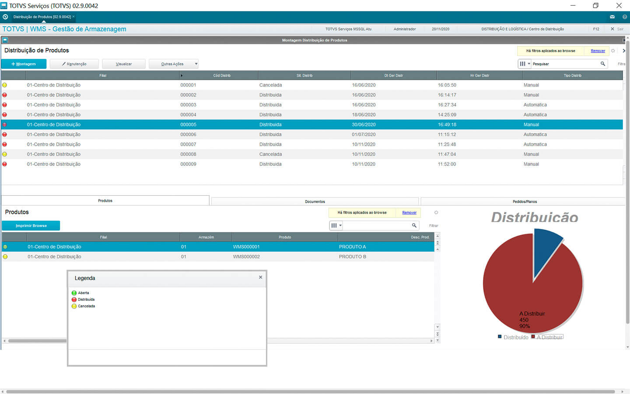This screenshot has width=630, height=394.
Task: Click the Sair exit icon
Action: [x=612, y=29]
